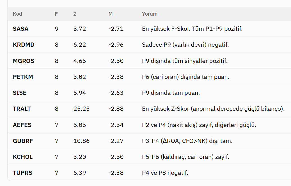Select the KRDMD stock code
The image size is (291, 186).
tap(24, 45)
